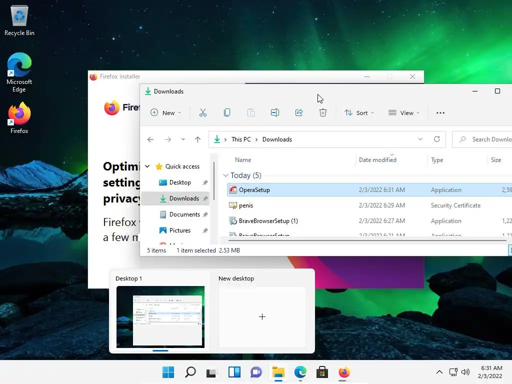Open taskbar Search magnifier
Image resolution: width=512 pixels, height=384 pixels.
190,372
